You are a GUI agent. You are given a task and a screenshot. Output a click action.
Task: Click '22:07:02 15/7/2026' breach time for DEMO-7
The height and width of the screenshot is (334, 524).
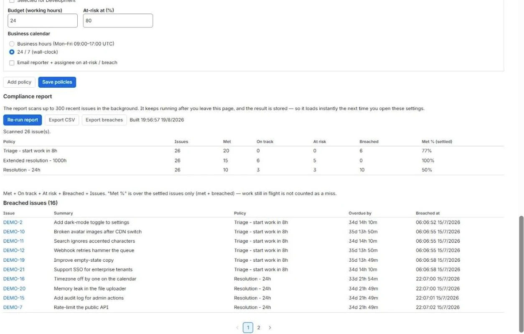[x=438, y=307]
